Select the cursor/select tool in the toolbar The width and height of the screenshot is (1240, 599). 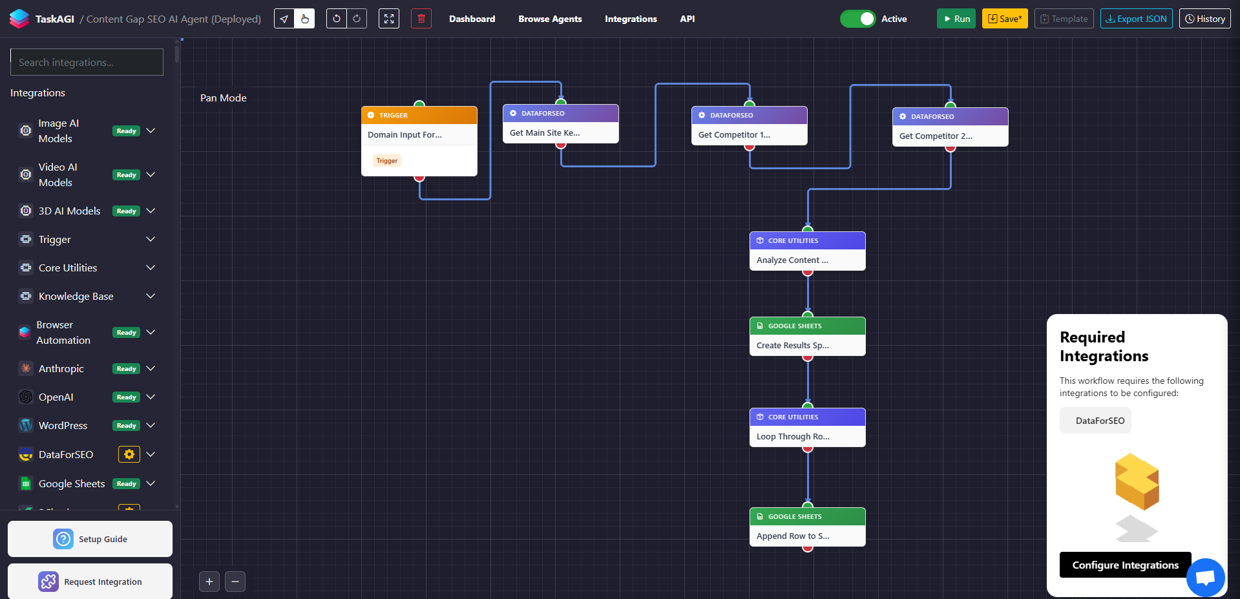point(284,19)
